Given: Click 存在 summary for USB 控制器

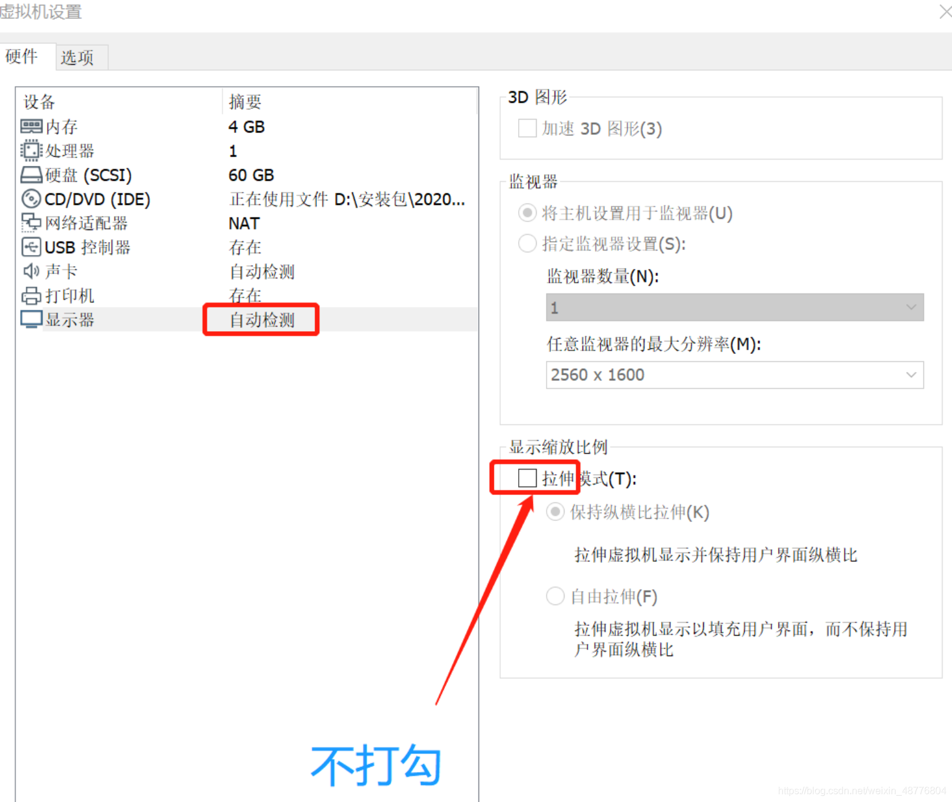Looking at the screenshot, I should (x=245, y=248).
